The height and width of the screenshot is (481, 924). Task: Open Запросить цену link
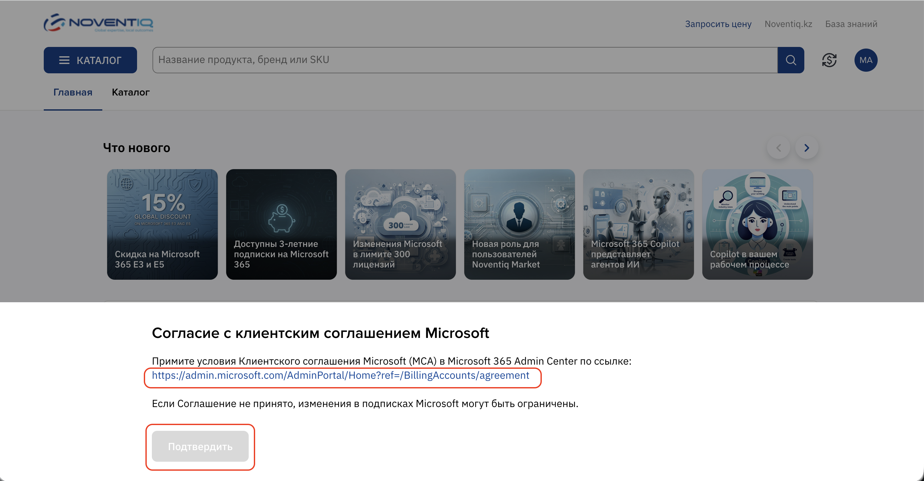point(718,24)
